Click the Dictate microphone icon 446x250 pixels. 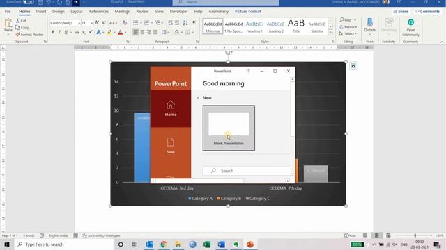370,23
